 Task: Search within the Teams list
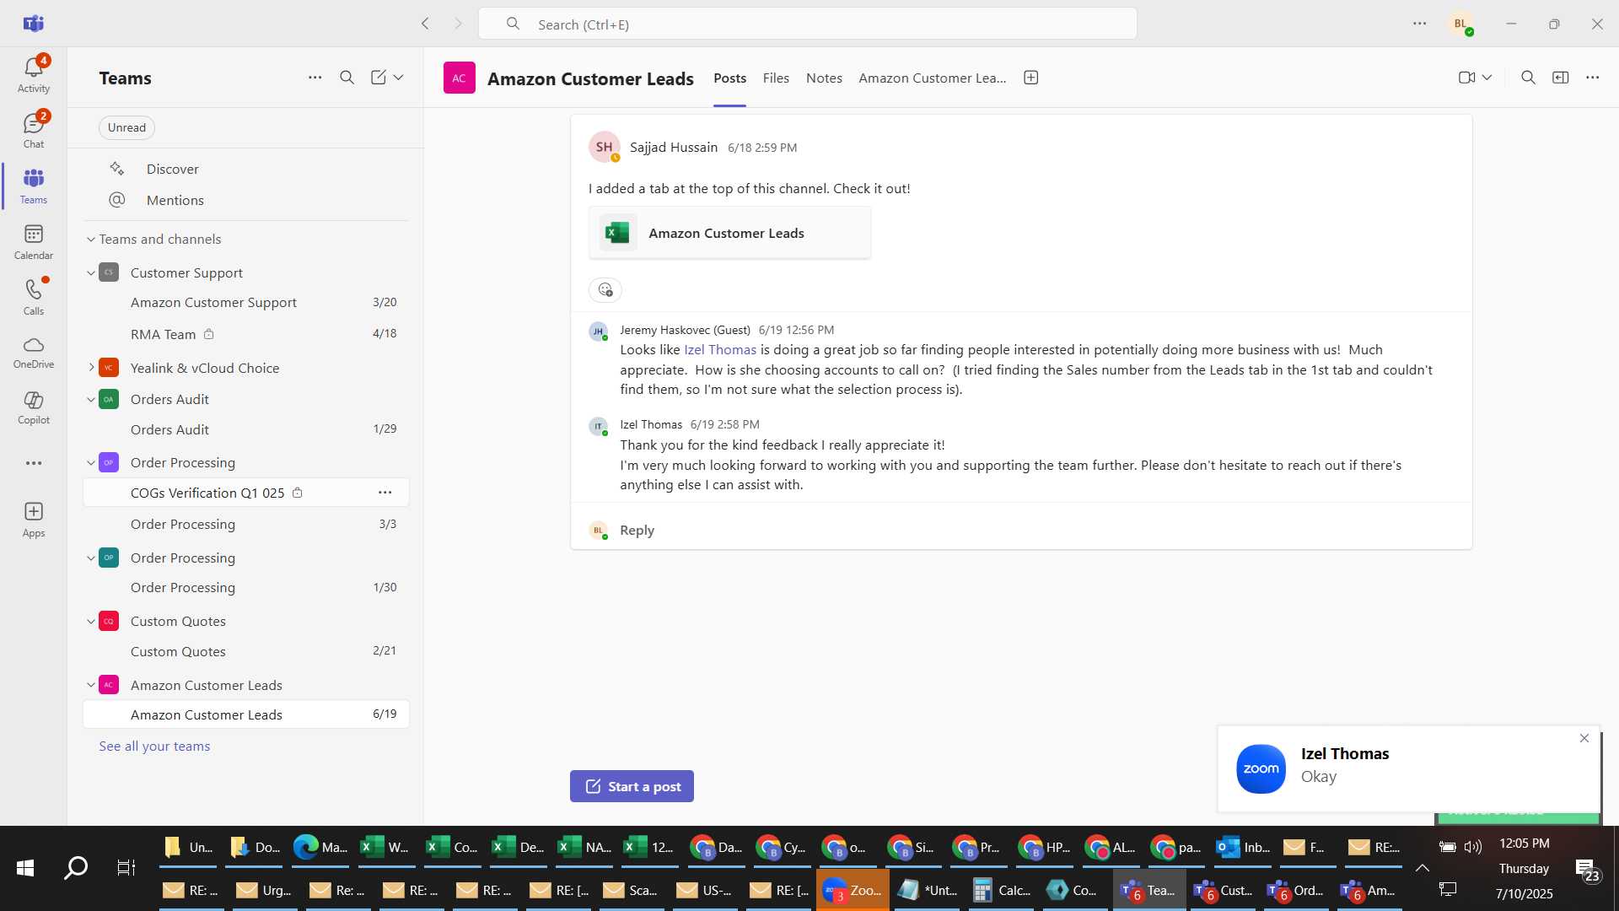[347, 78]
